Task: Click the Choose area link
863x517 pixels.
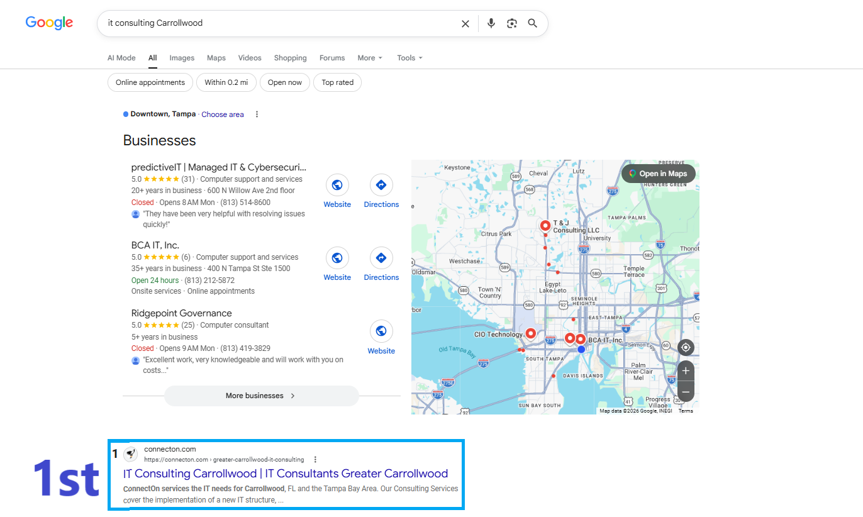Action: point(223,114)
